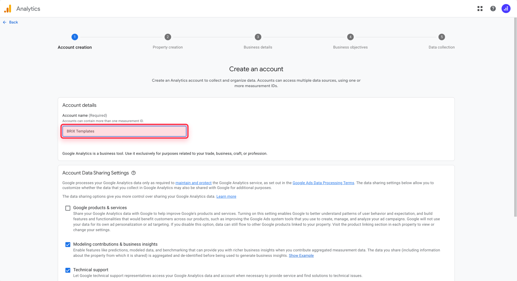Go to the Property creation step
The height and width of the screenshot is (281, 517).
(167, 37)
